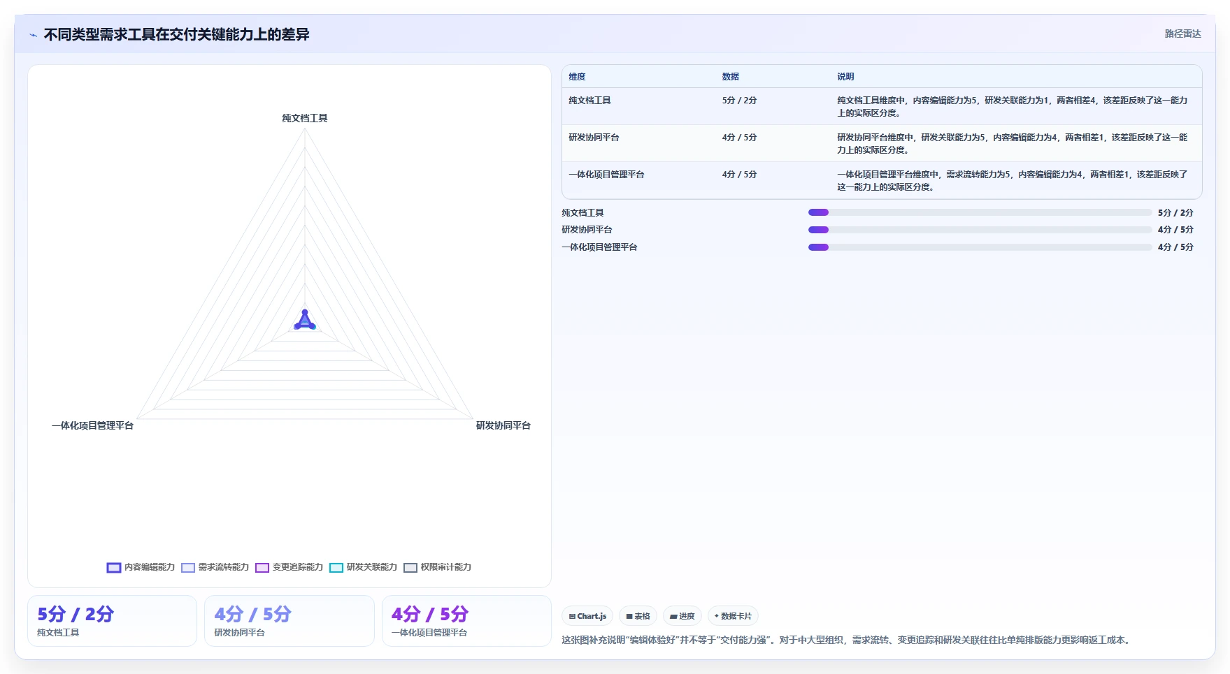Click the 数据 column header
The height and width of the screenshot is (674, 1230).
pos(731,77)
